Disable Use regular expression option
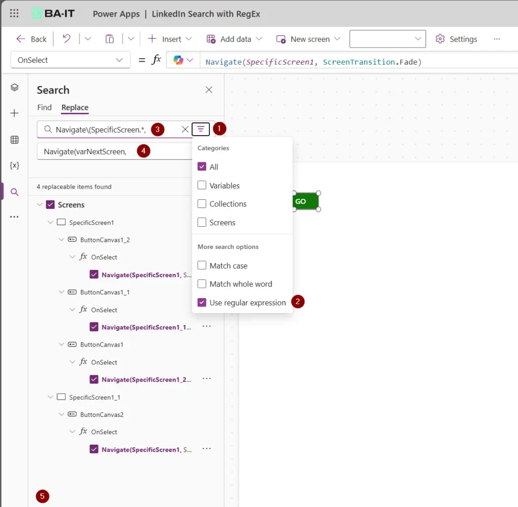This screenshot has height=507, width=518. (x=202, y=303)
